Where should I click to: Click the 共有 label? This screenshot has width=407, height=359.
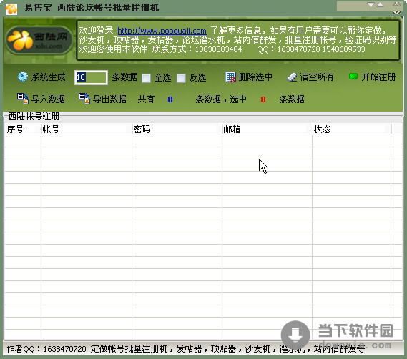pos(146,99)
